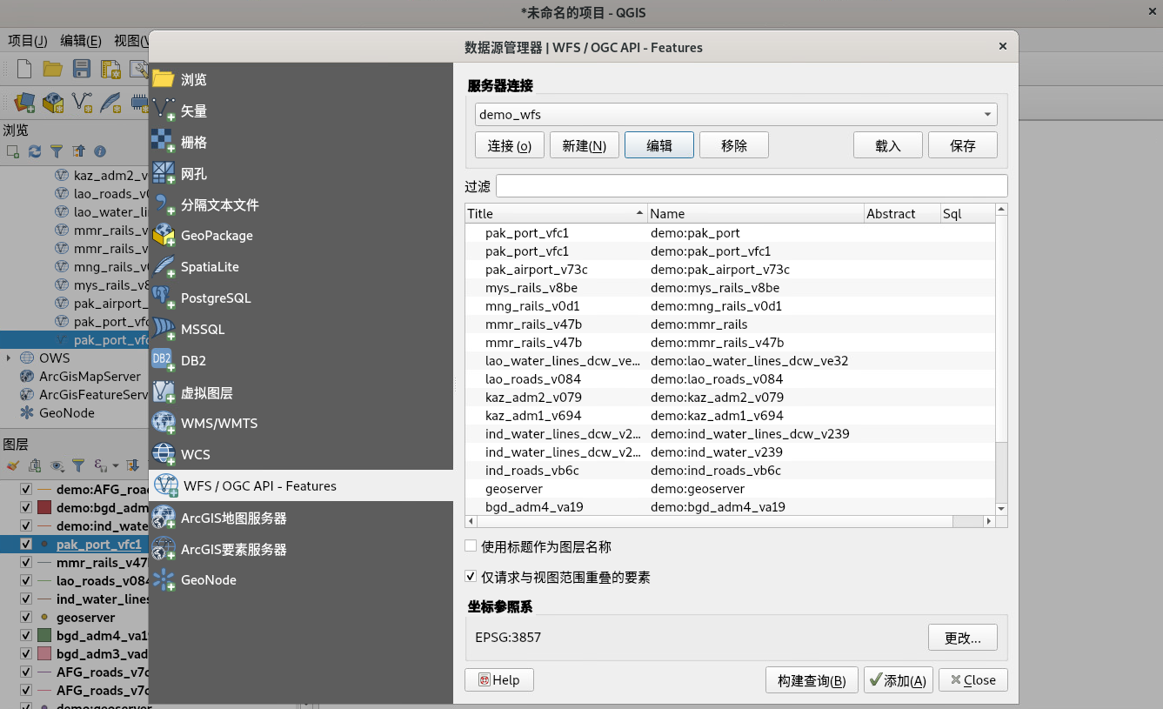Toggle visibility of demo:bgd_adm layer

[26, 508]
